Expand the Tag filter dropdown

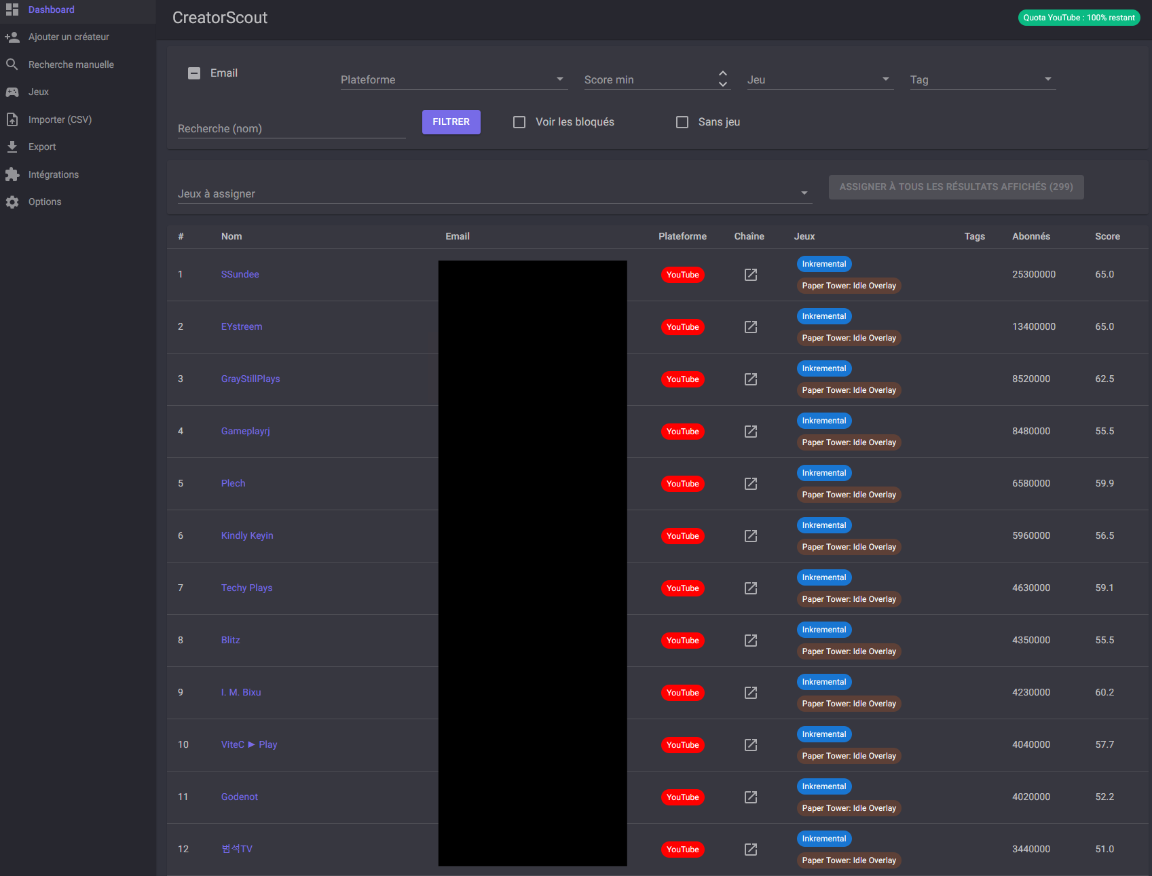click(x=983, y=79)
